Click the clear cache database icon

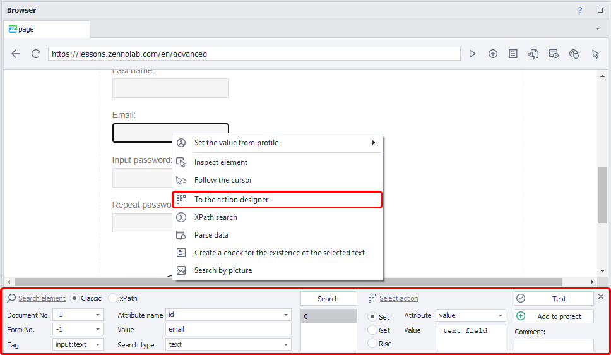554,54
